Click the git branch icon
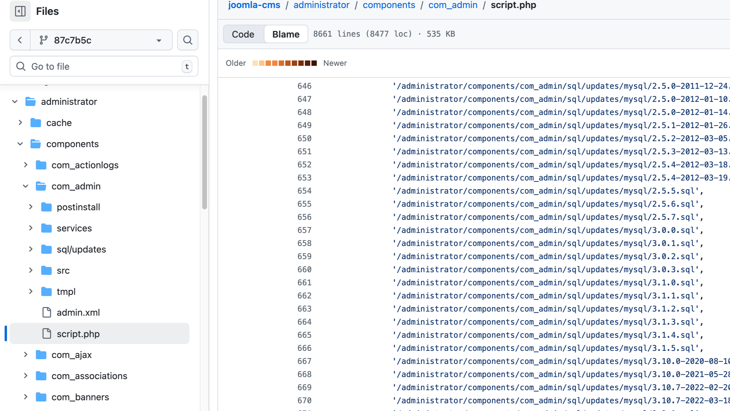Screen dimensions: 730x411 [x=43, y=40]
